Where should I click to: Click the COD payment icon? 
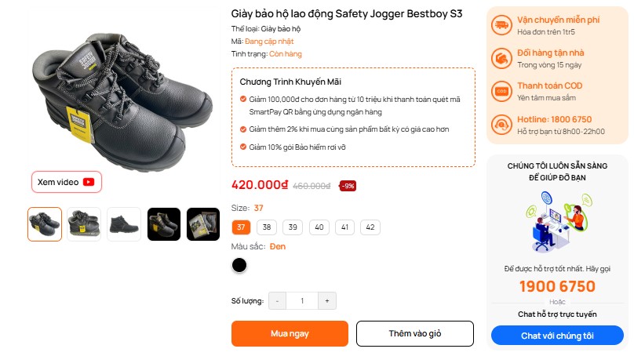(501, 91)
